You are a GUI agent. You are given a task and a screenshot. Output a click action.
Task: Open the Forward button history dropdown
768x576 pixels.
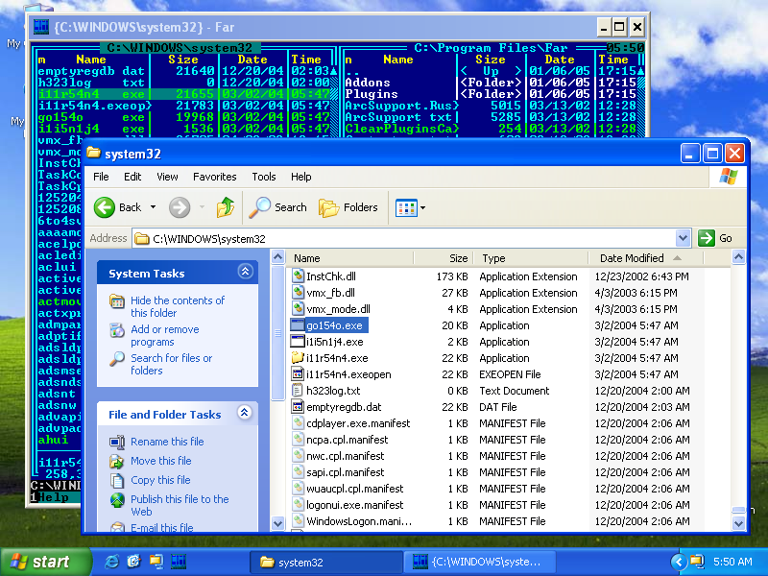pyautogui.click(x=202, y=207)
